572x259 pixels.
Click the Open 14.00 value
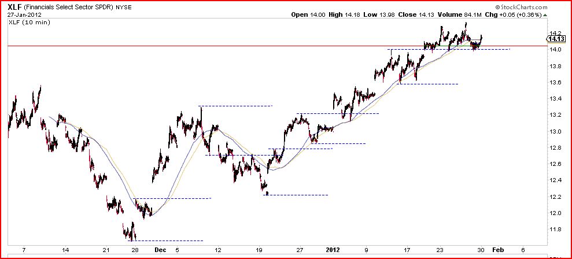click(307, 14)
